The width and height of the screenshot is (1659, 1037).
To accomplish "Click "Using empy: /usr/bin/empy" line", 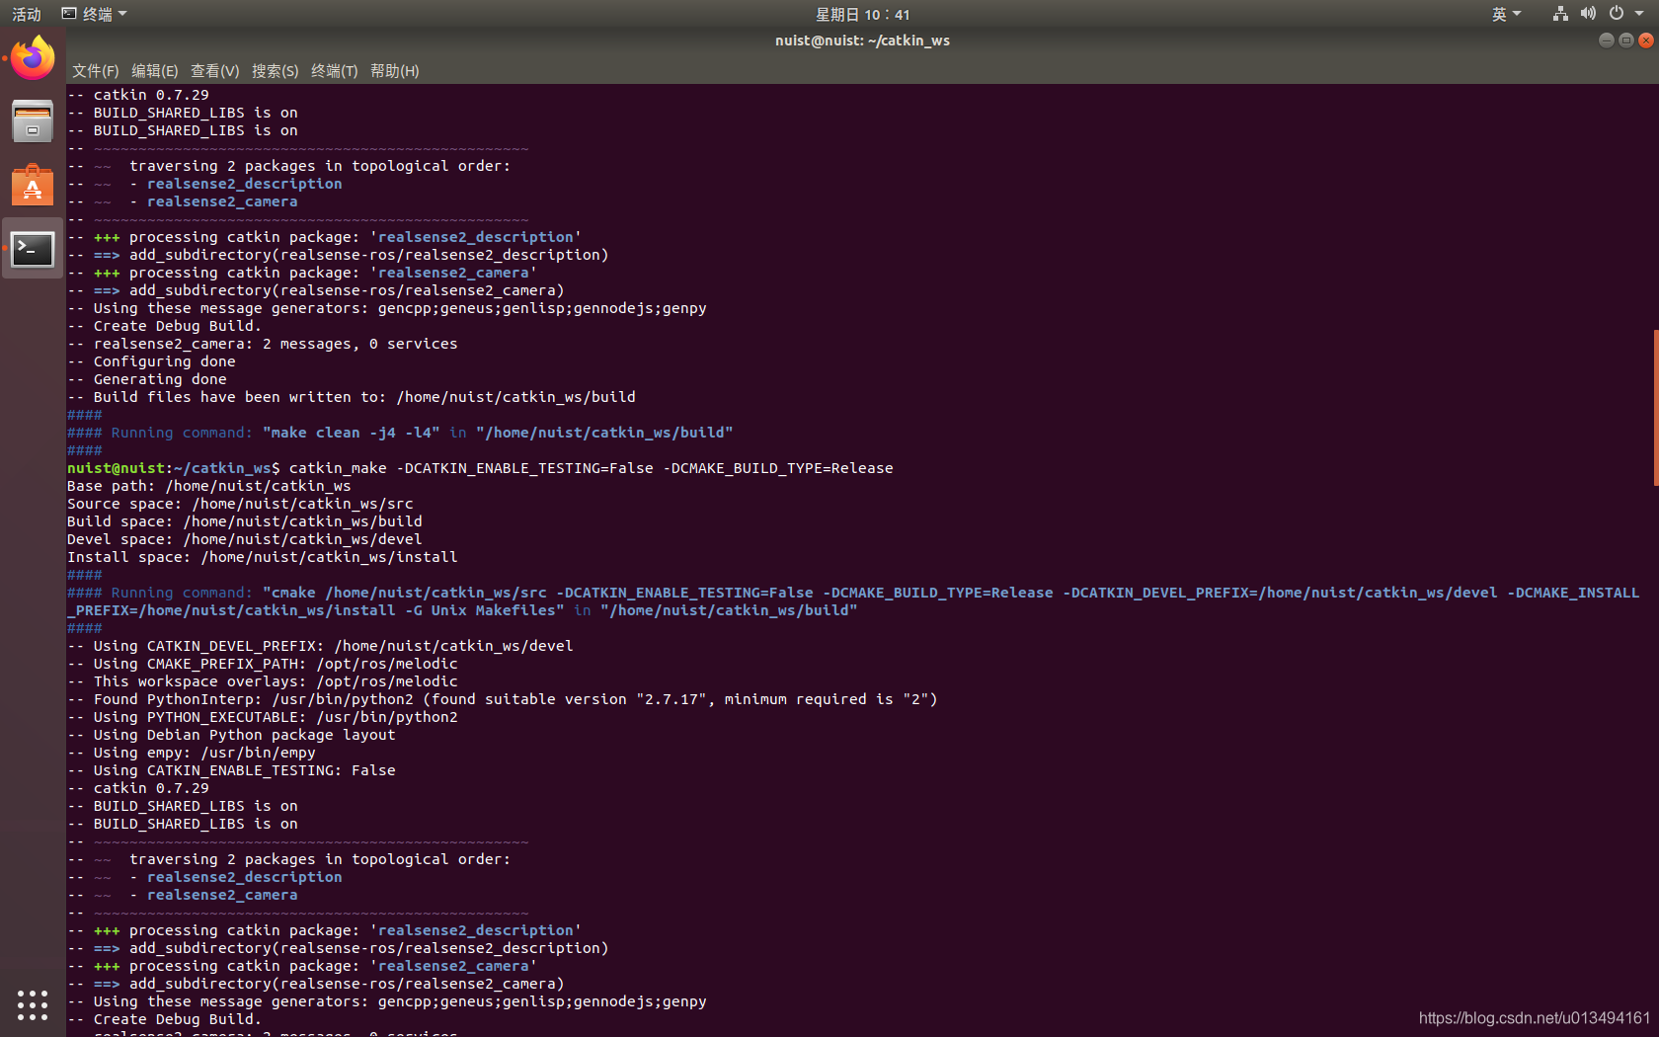I will coord(192,753).
